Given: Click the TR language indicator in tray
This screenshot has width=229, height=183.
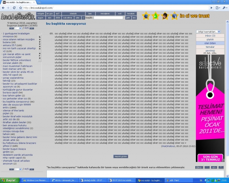Looking at the screenshot, I should (201, 180).
